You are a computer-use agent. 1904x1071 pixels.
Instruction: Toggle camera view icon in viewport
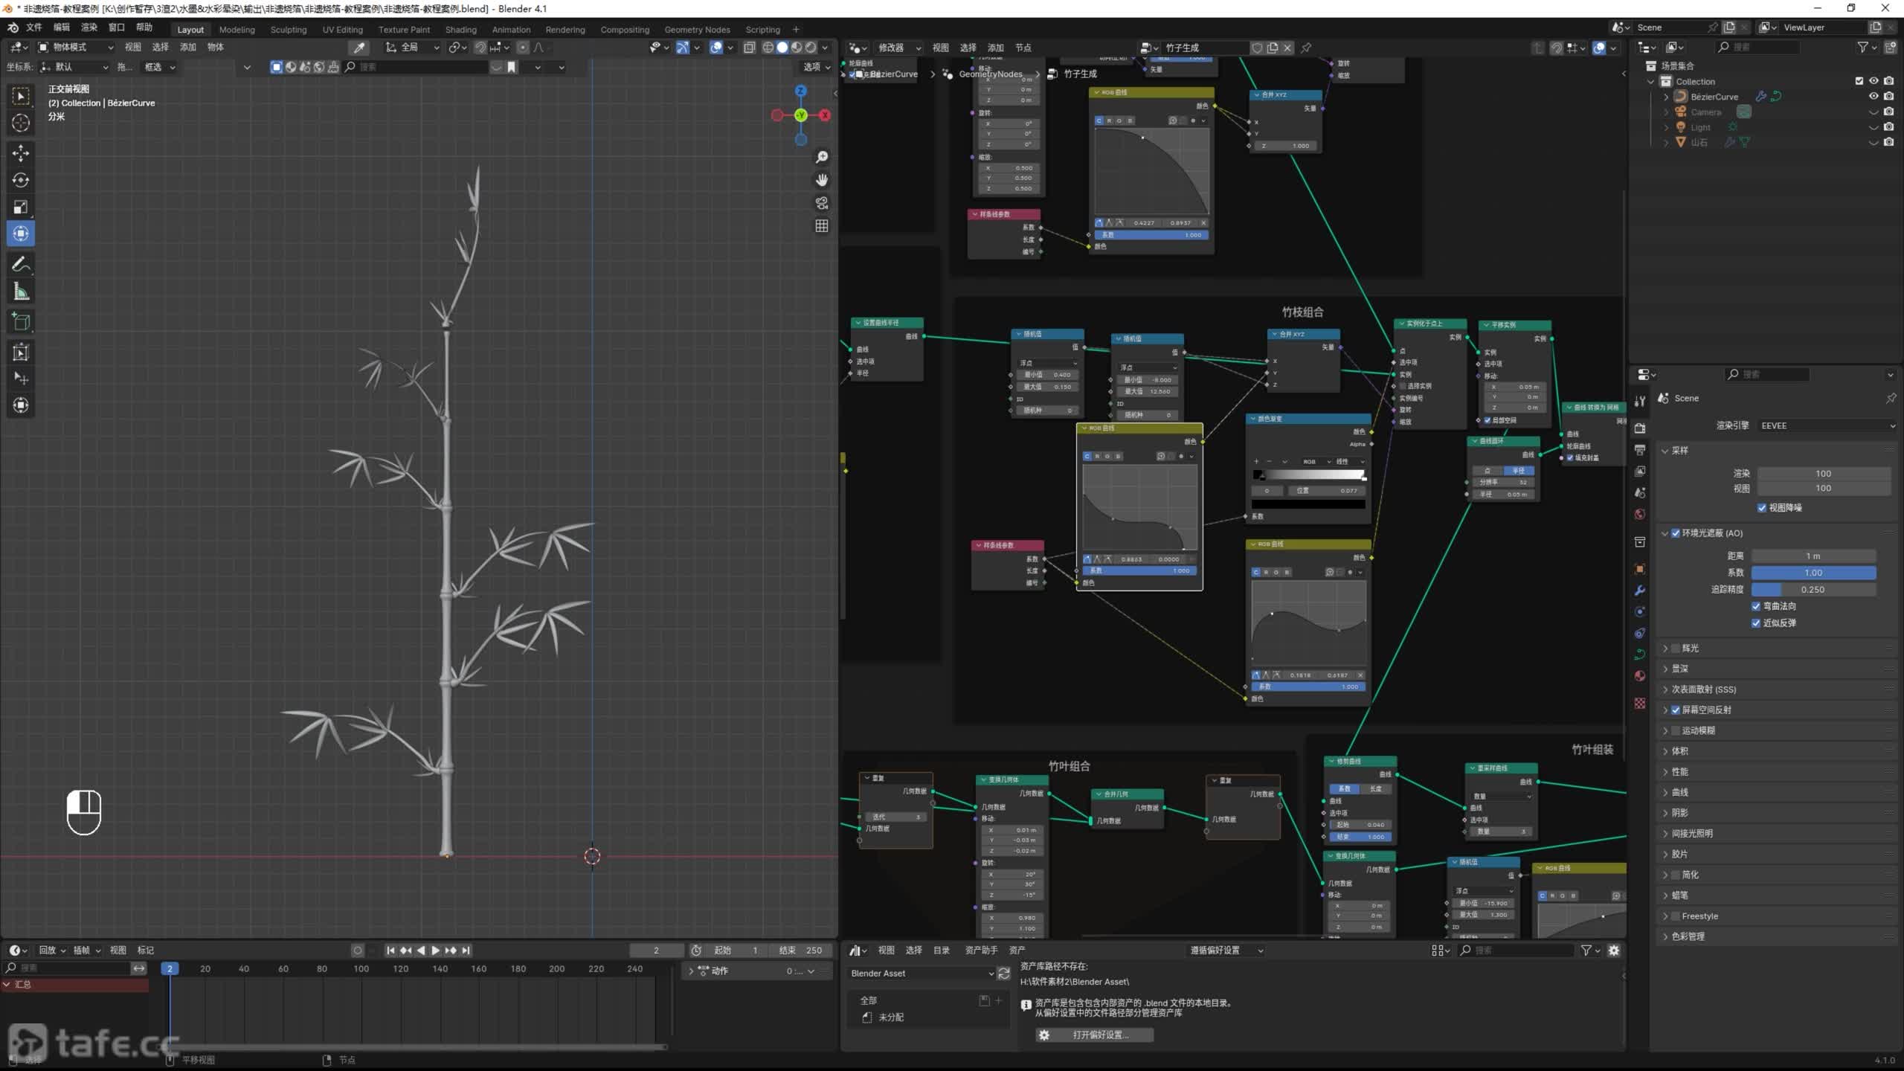pos(822,203)
